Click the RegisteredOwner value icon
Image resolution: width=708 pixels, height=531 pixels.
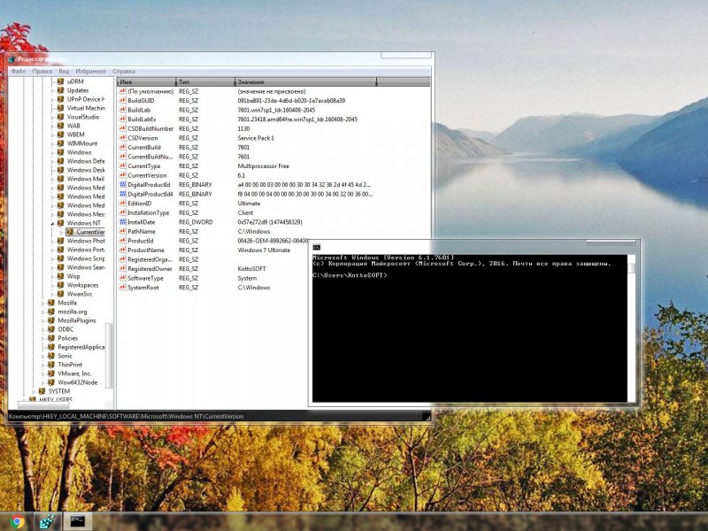tap(122, 269)
